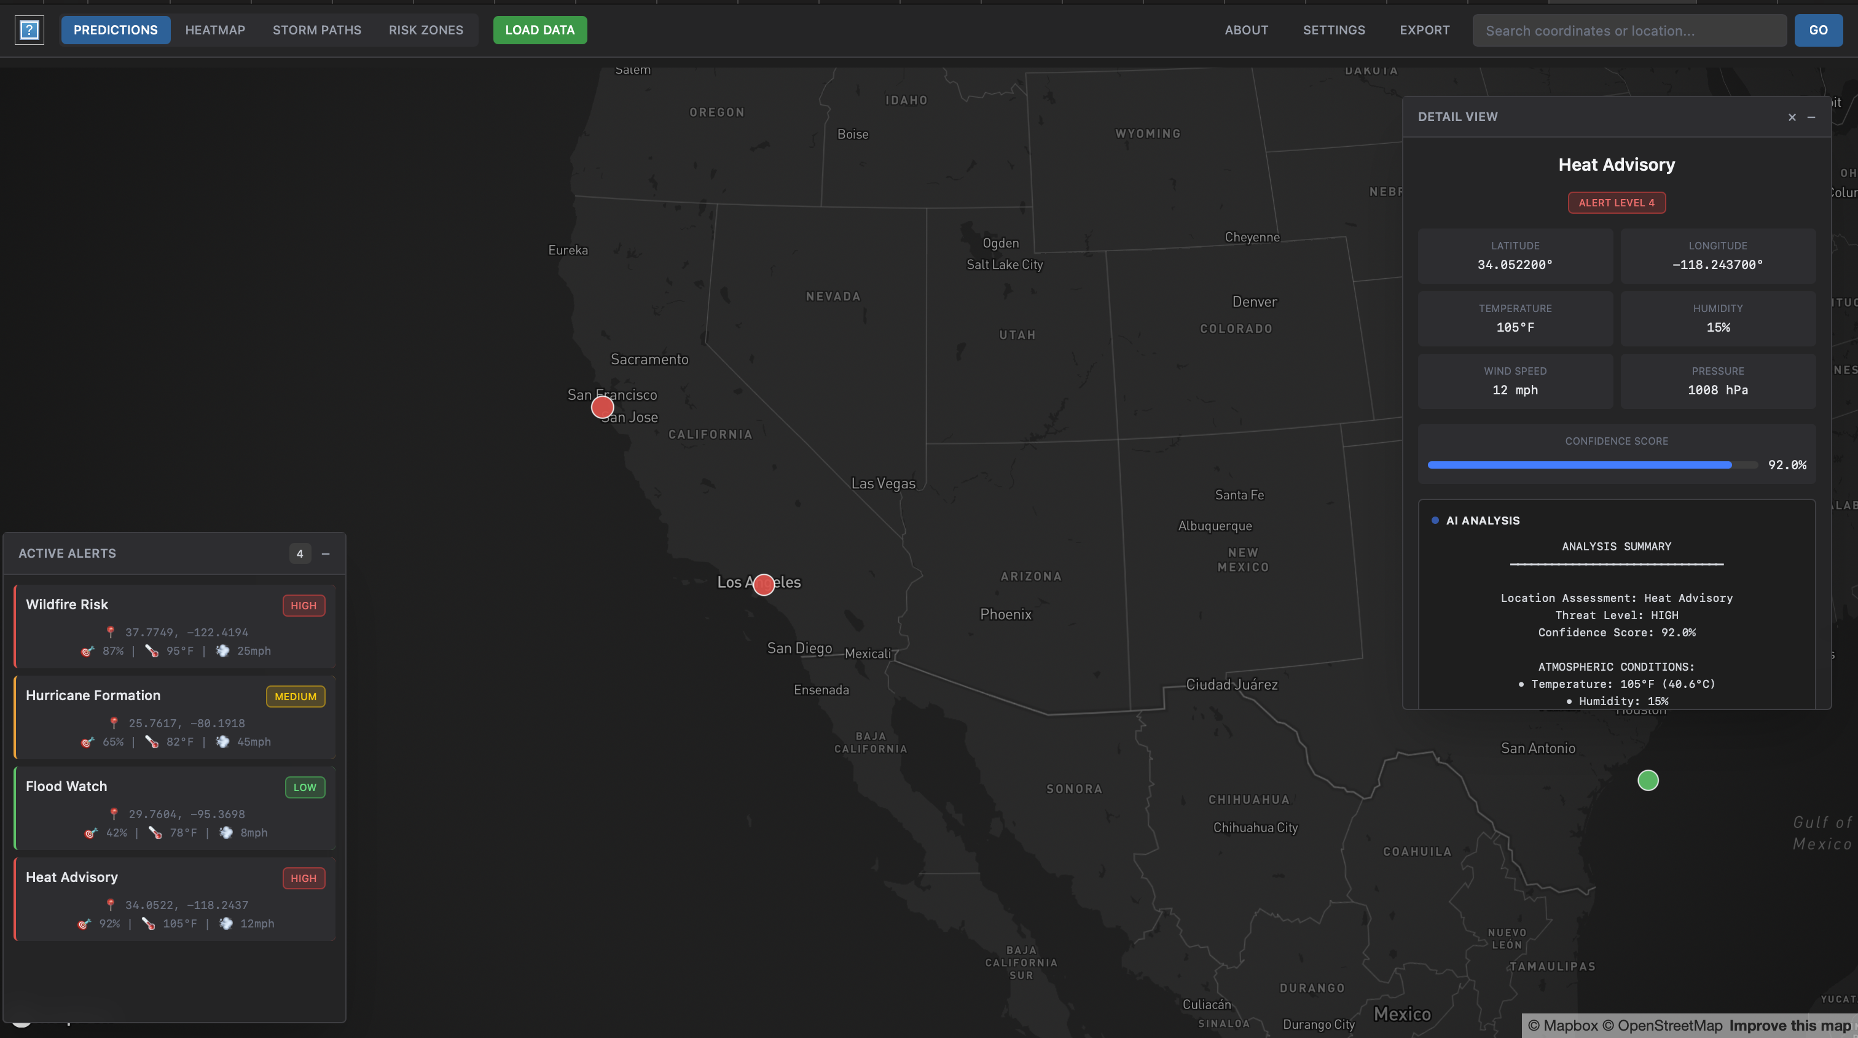This screenshot has width=1858, height=1038.
Task: Open the Settings menu item
Action: point(1334,30)
